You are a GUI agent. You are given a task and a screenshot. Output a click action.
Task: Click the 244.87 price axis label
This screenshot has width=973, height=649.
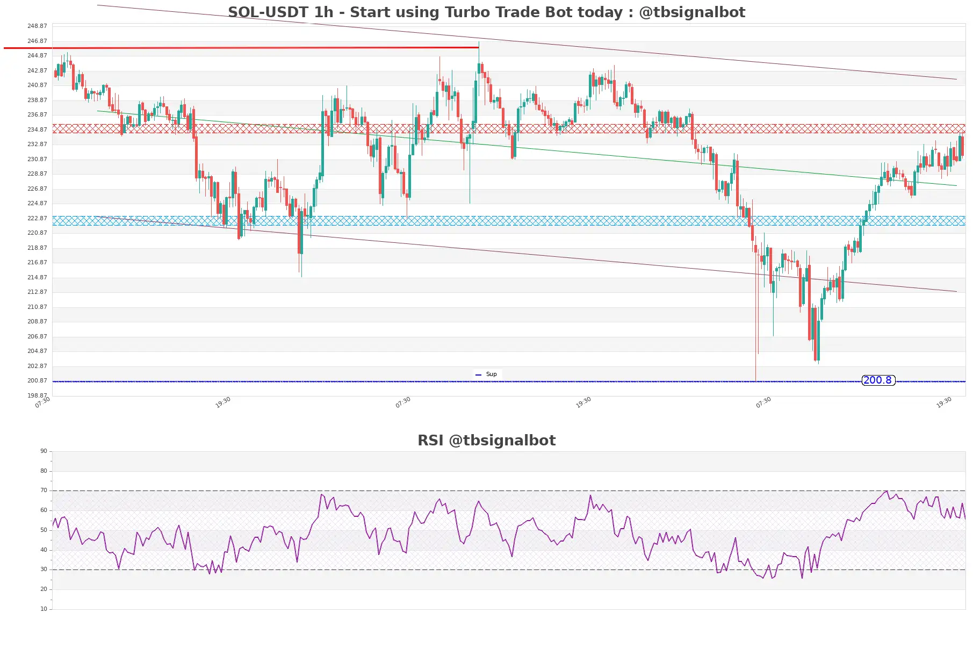pyautogui.click(x=37, y=55)
